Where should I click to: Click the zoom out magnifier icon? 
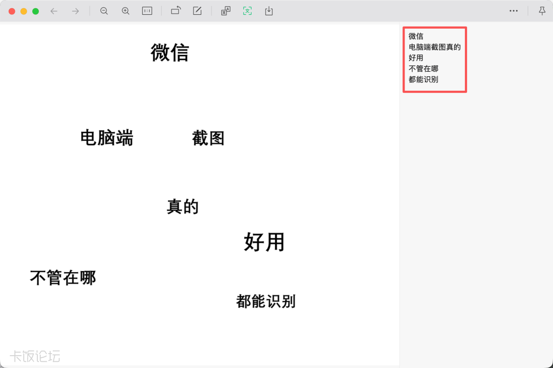point(103,11)
